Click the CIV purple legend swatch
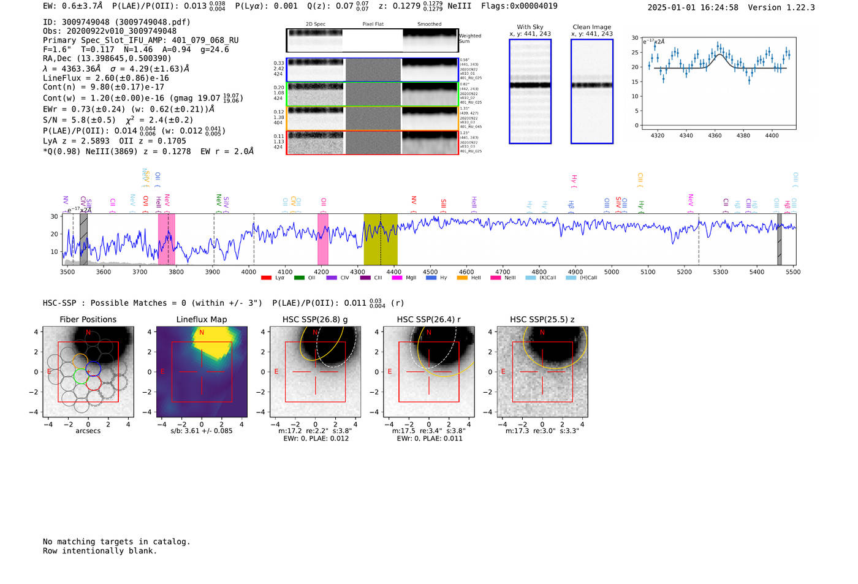Viewport: 858px width, 584px height. tap(332, 278)
